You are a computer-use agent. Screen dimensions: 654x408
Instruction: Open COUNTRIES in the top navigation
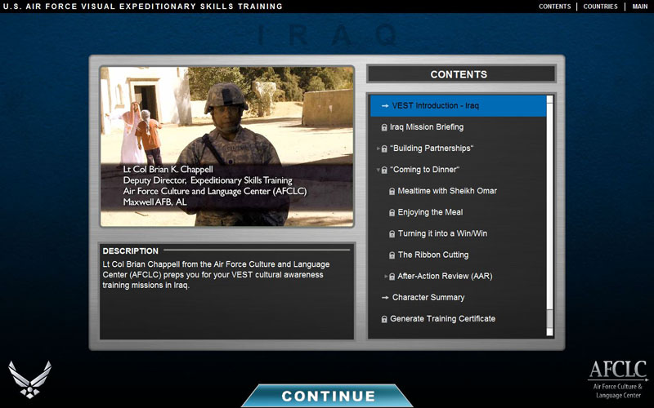click(x=600, y=7)
